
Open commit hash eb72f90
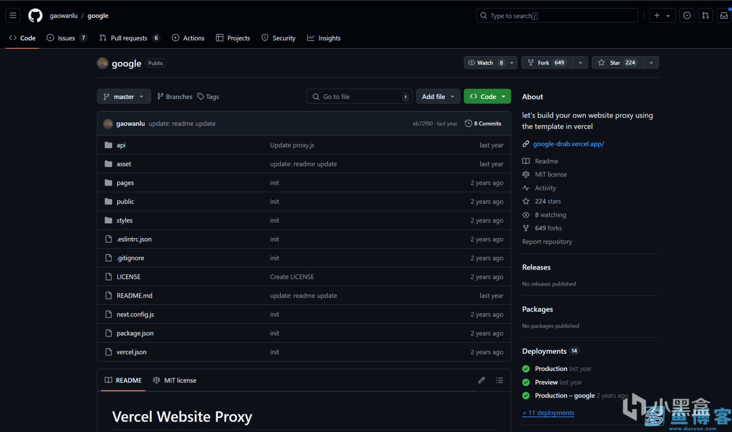pyautogui.click(x=423, y=124)
